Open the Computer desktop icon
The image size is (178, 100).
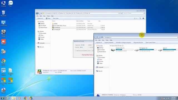(x=3, y=4)
